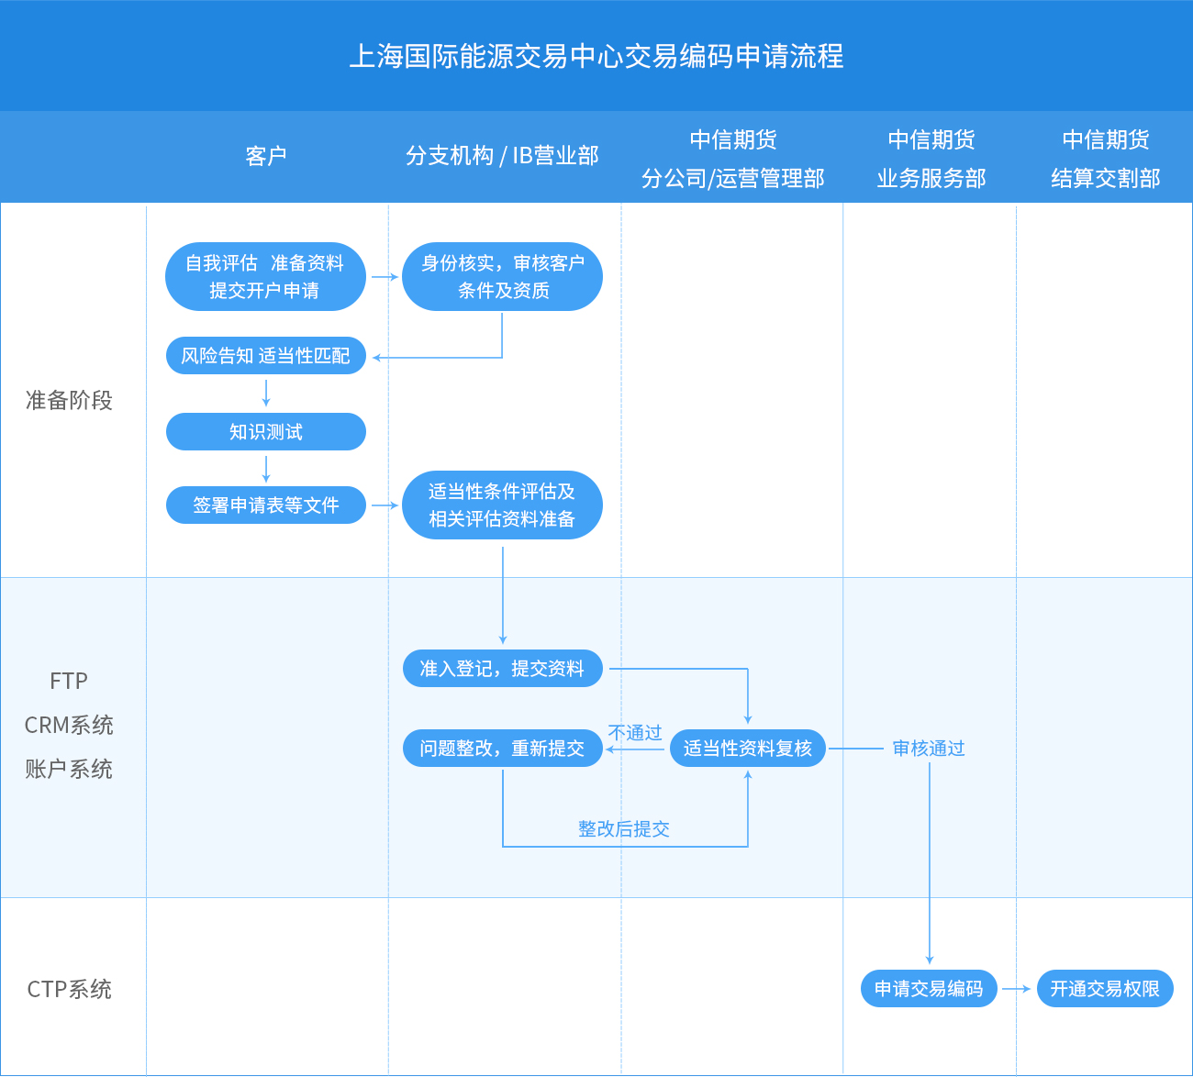Click the 风险告知 适当性匹配 step
The image size is (1193, 1077).
[x=265, y=355]
